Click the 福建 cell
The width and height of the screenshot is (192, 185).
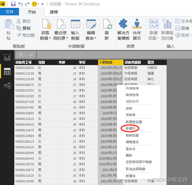[x=157, y=73]
